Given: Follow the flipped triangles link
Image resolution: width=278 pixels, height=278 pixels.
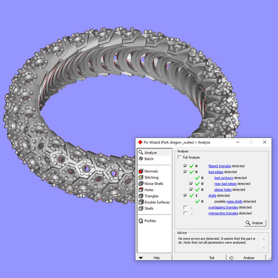Looking at the screenshot, I should 220,166.
